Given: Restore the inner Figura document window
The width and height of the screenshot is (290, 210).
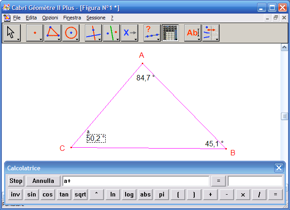Looking at the screenshot, I should tap(276, 18).
